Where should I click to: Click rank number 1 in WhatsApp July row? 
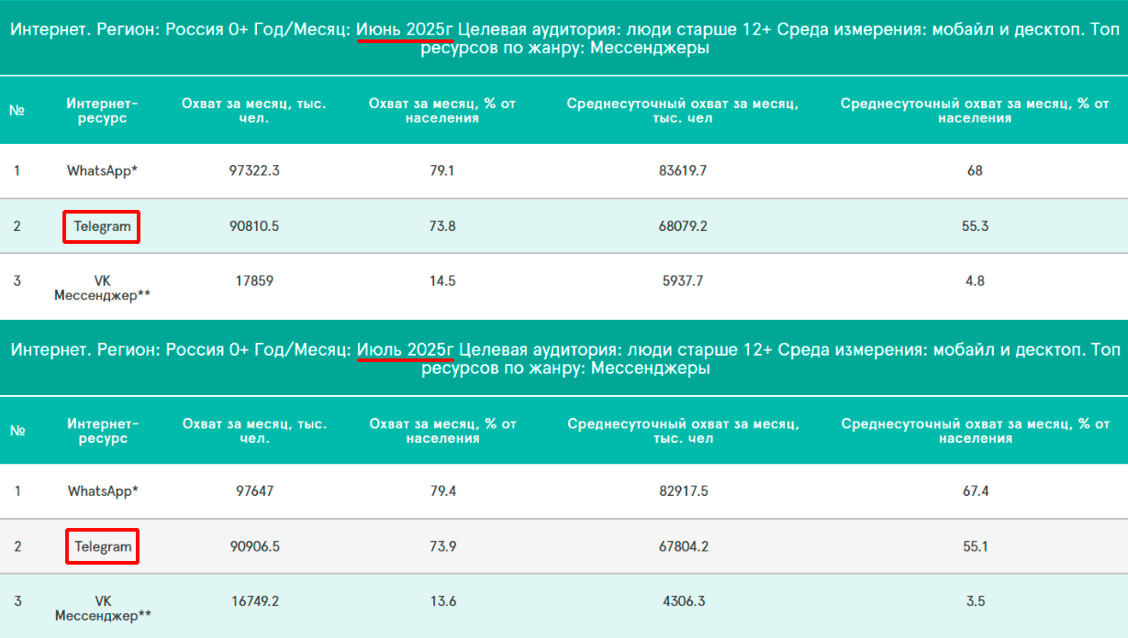17,491
